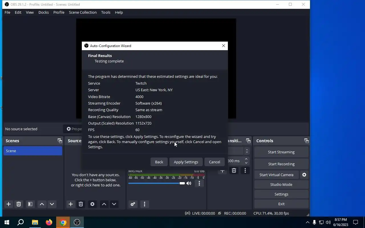Open notification center icon on taskbar
Screen dimensions: 365x228
(356, 222)
